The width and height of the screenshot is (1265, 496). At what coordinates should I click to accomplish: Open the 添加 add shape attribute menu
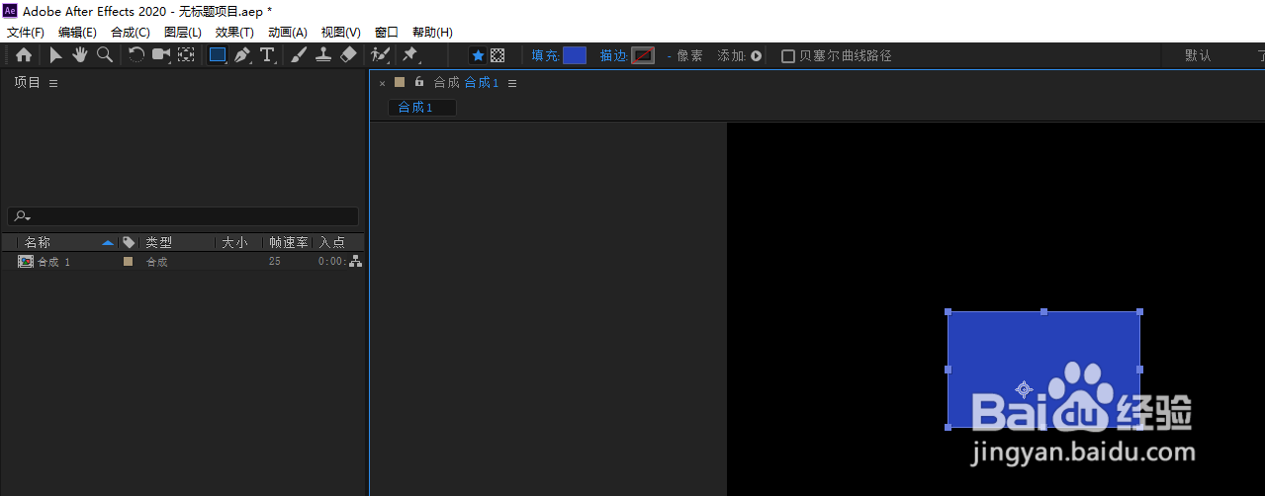click(756, 55)
